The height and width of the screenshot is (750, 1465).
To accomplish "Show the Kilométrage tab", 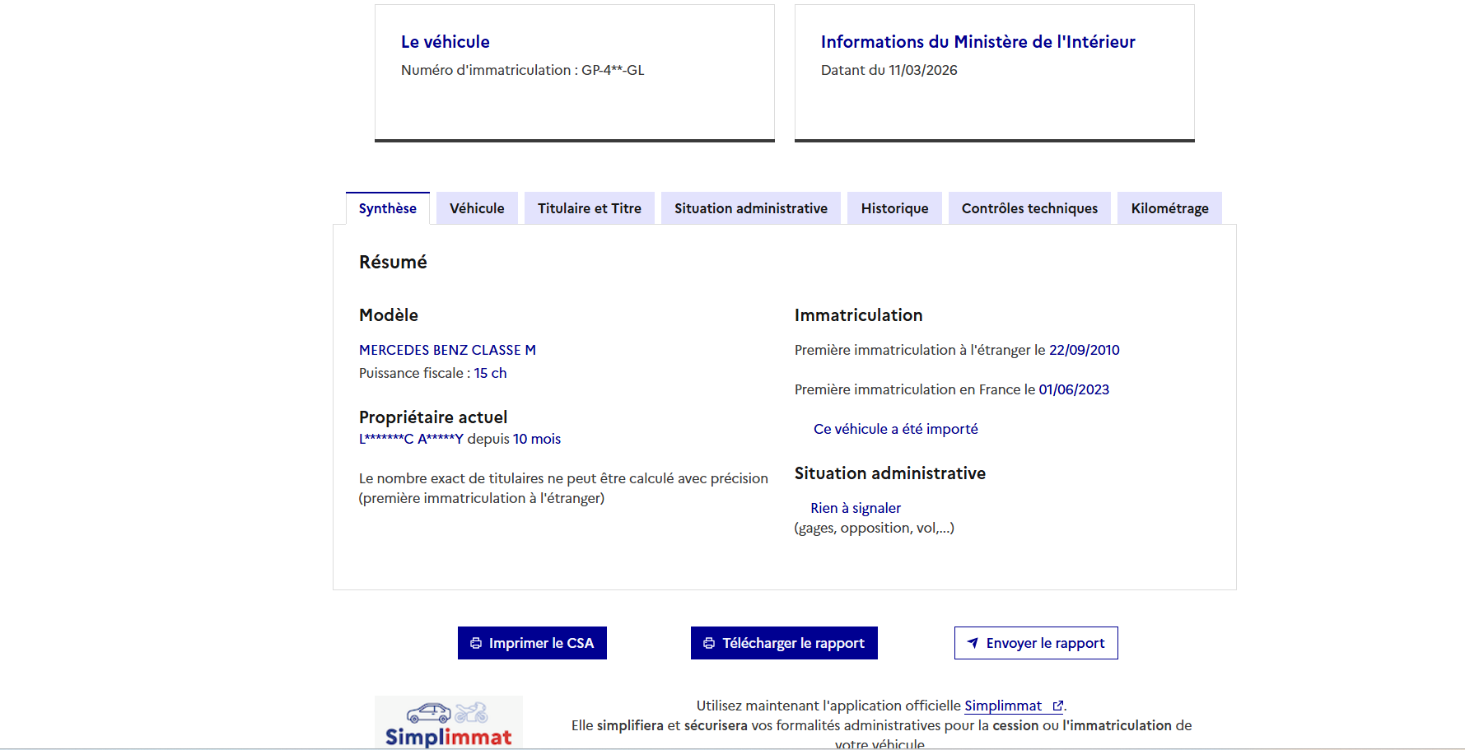I will click(x=1169, y=208).
